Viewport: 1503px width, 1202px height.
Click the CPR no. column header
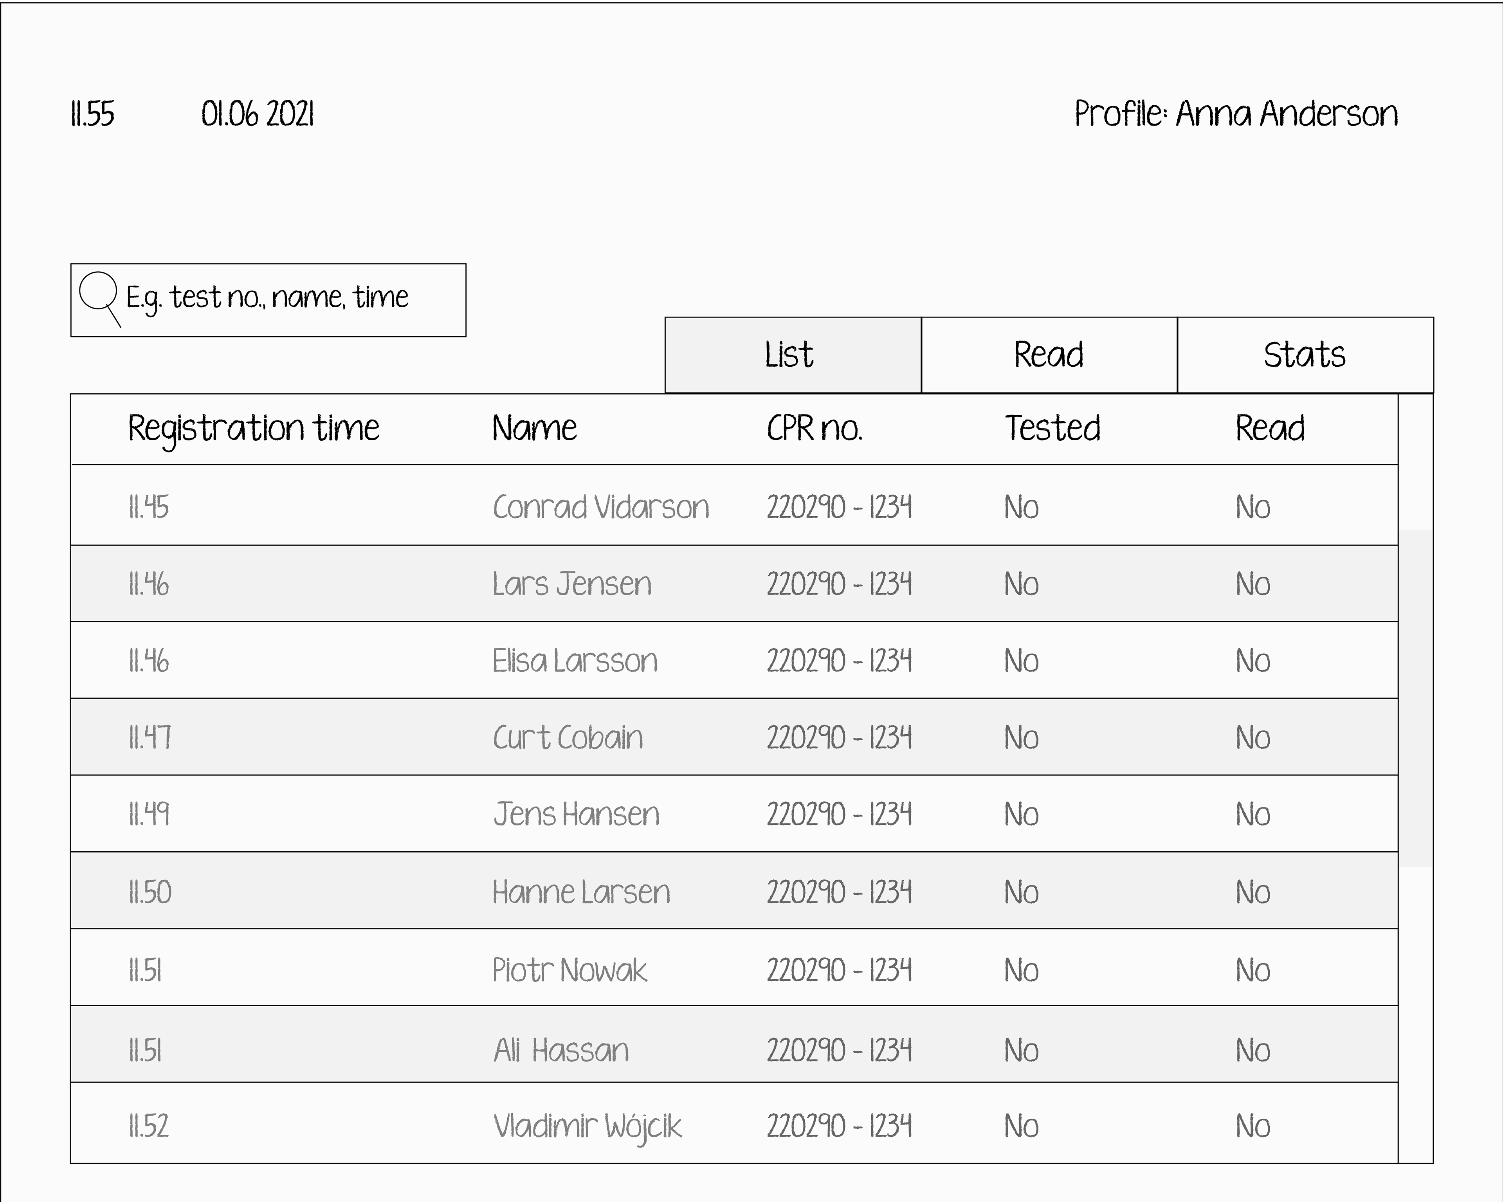814,428
